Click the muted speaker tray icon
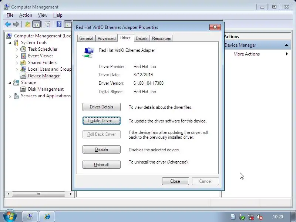Image resolution: width=296 pixels, height=222 pixels. [260, 217]
